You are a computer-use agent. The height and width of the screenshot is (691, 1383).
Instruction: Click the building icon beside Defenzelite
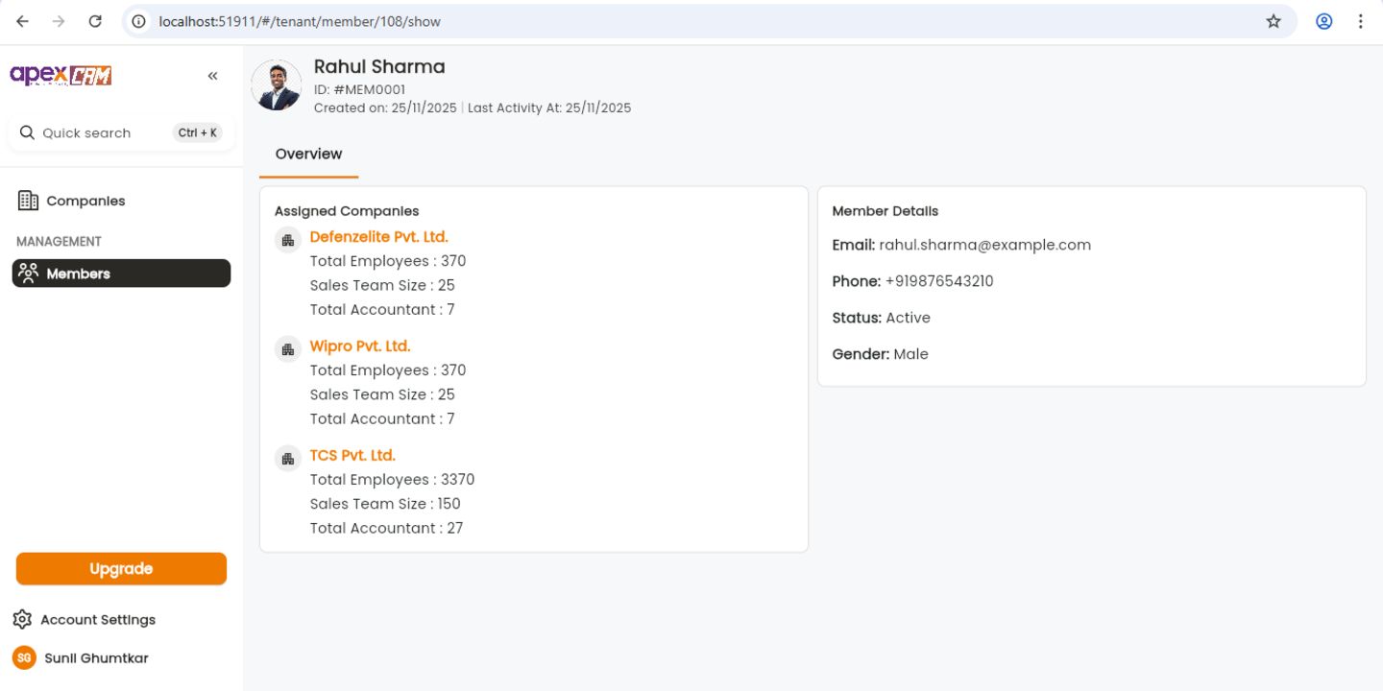pos(288,240)
